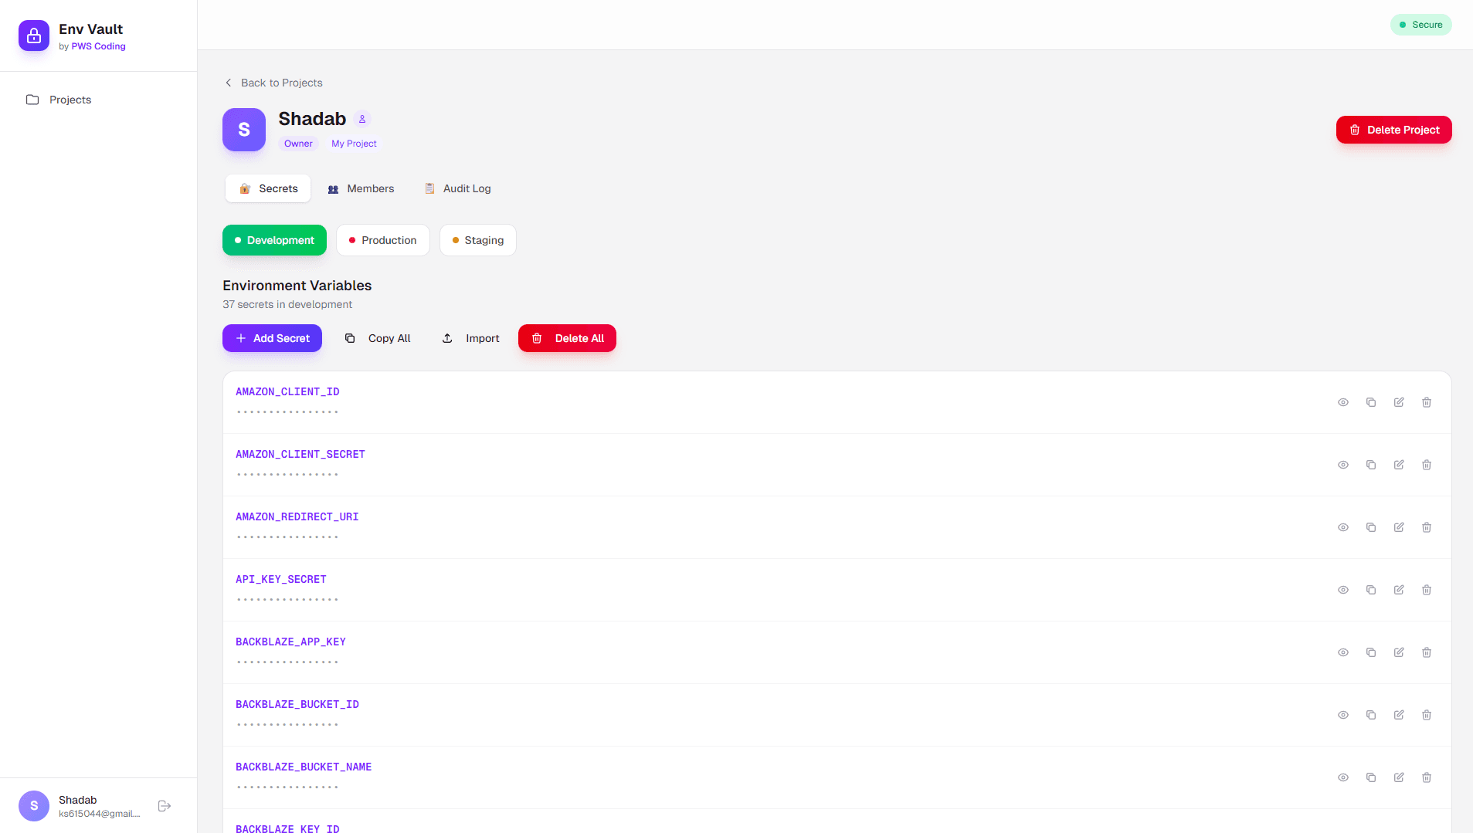The height and width of the screenshot is (833, 1473).
Task: Reveal the AMAZON_CLIENT_ID value with eye icon
Action: click(x=1343, y=402)
